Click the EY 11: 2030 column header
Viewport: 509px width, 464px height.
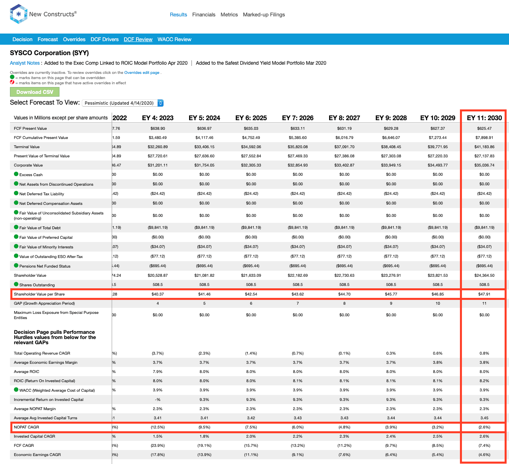[484, 118]
